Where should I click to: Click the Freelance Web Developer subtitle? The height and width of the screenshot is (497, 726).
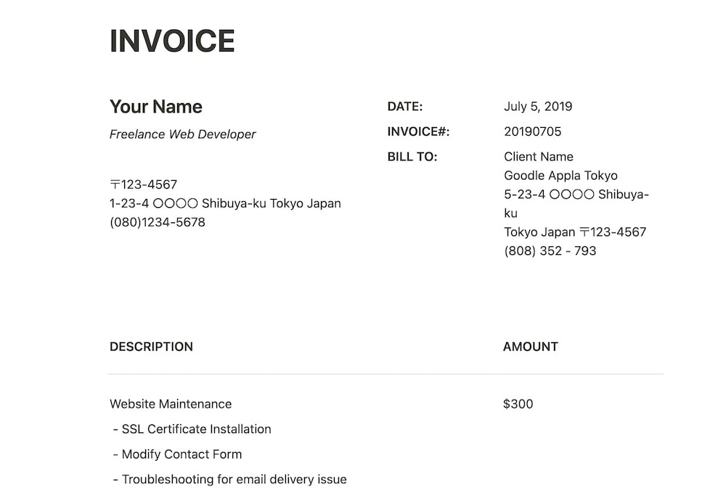click(182, 134)
